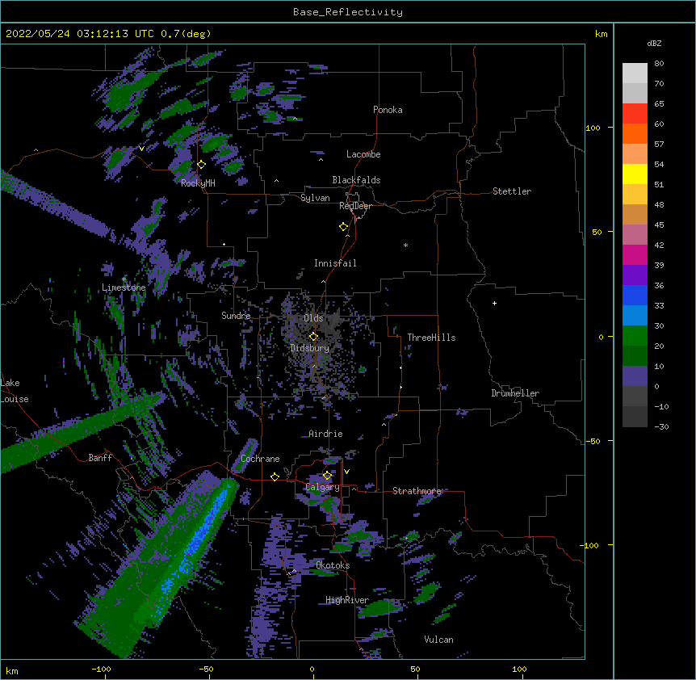Click the Blackfalds city label
Screen dimensions: 696x680
coord(356,180)
